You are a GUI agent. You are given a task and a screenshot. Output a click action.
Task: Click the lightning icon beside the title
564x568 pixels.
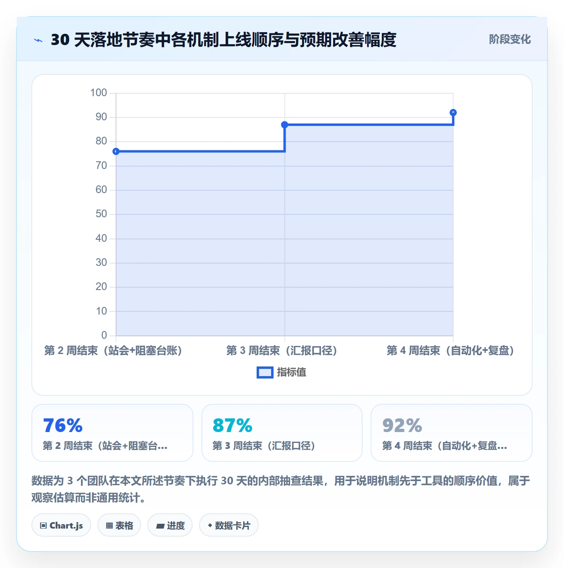[38, 40]
